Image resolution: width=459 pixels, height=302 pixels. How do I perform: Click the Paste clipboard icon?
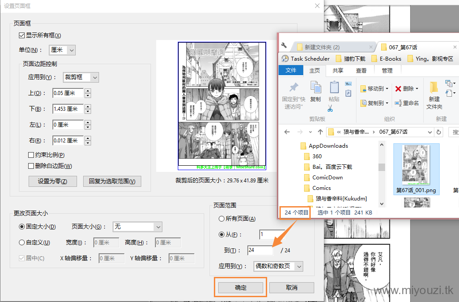(x=334, y=87)
